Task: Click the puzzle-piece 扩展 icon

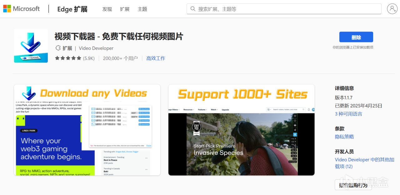Action: [x=58, y=48]
